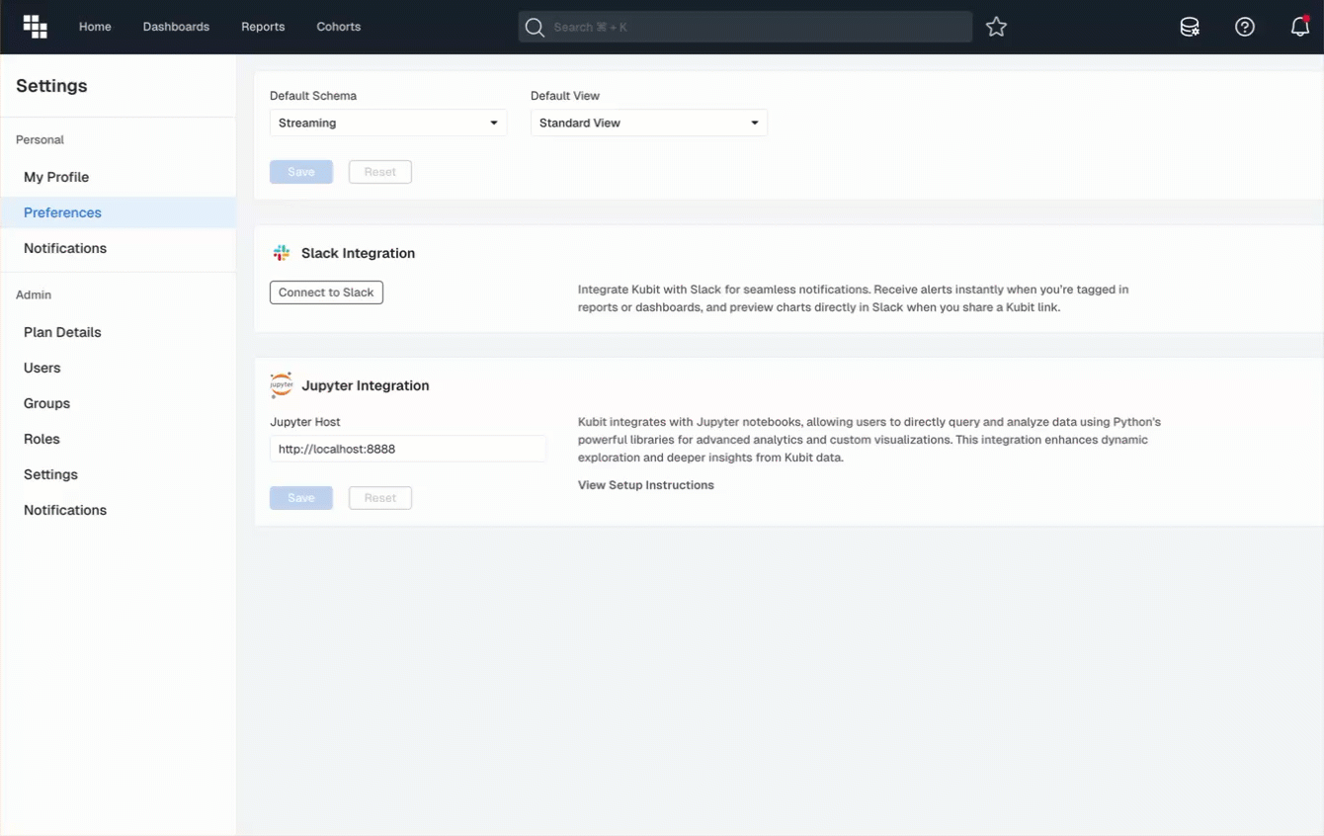Click the Default View label
Screen dimensions: 1324x836
tap(565, 96)
